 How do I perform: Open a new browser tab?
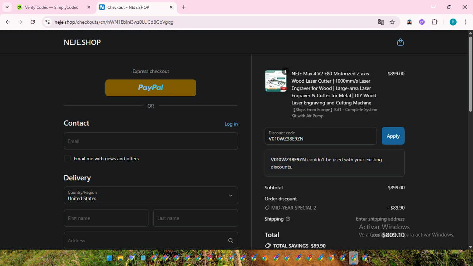(x=184, y=7)
